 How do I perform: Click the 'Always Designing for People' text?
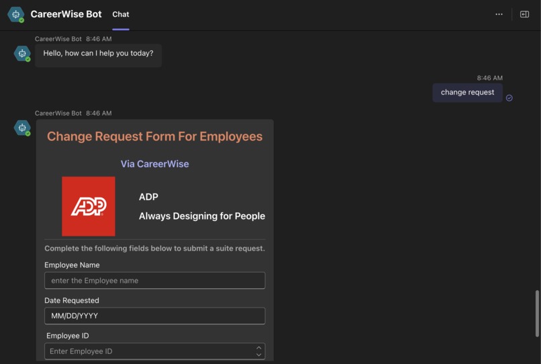(x=202, y=216)
